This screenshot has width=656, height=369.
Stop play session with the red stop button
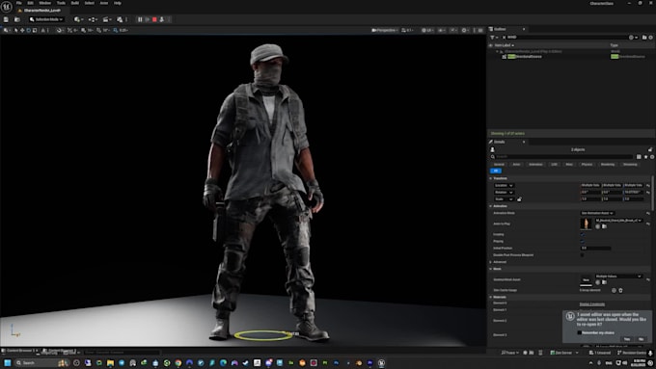point(154,19)
